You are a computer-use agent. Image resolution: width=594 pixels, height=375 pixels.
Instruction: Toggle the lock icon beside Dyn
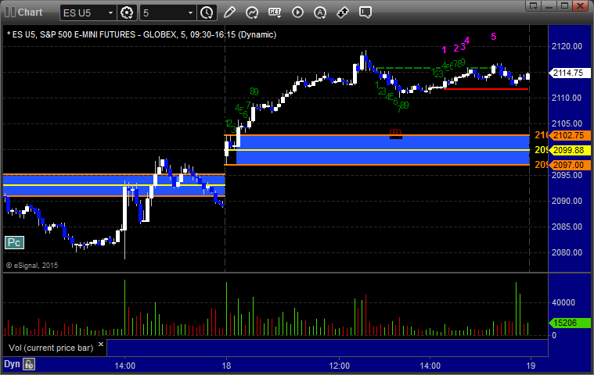coord(29,364)
